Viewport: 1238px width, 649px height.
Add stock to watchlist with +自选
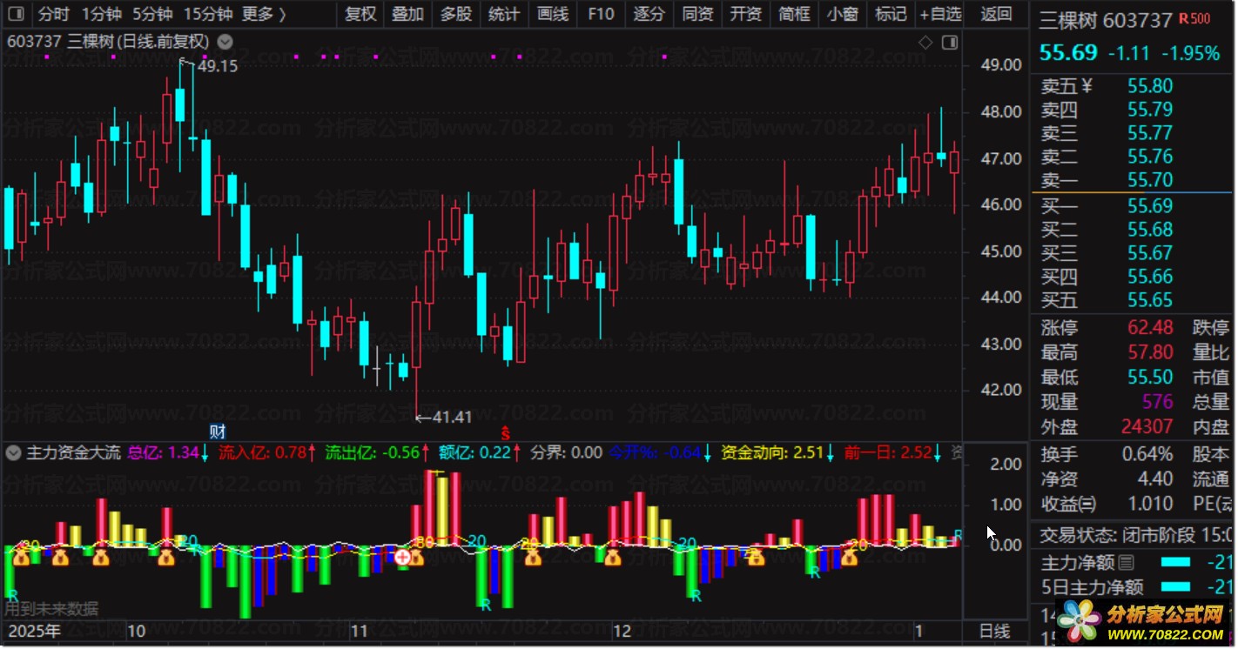[x=941, y=14]
